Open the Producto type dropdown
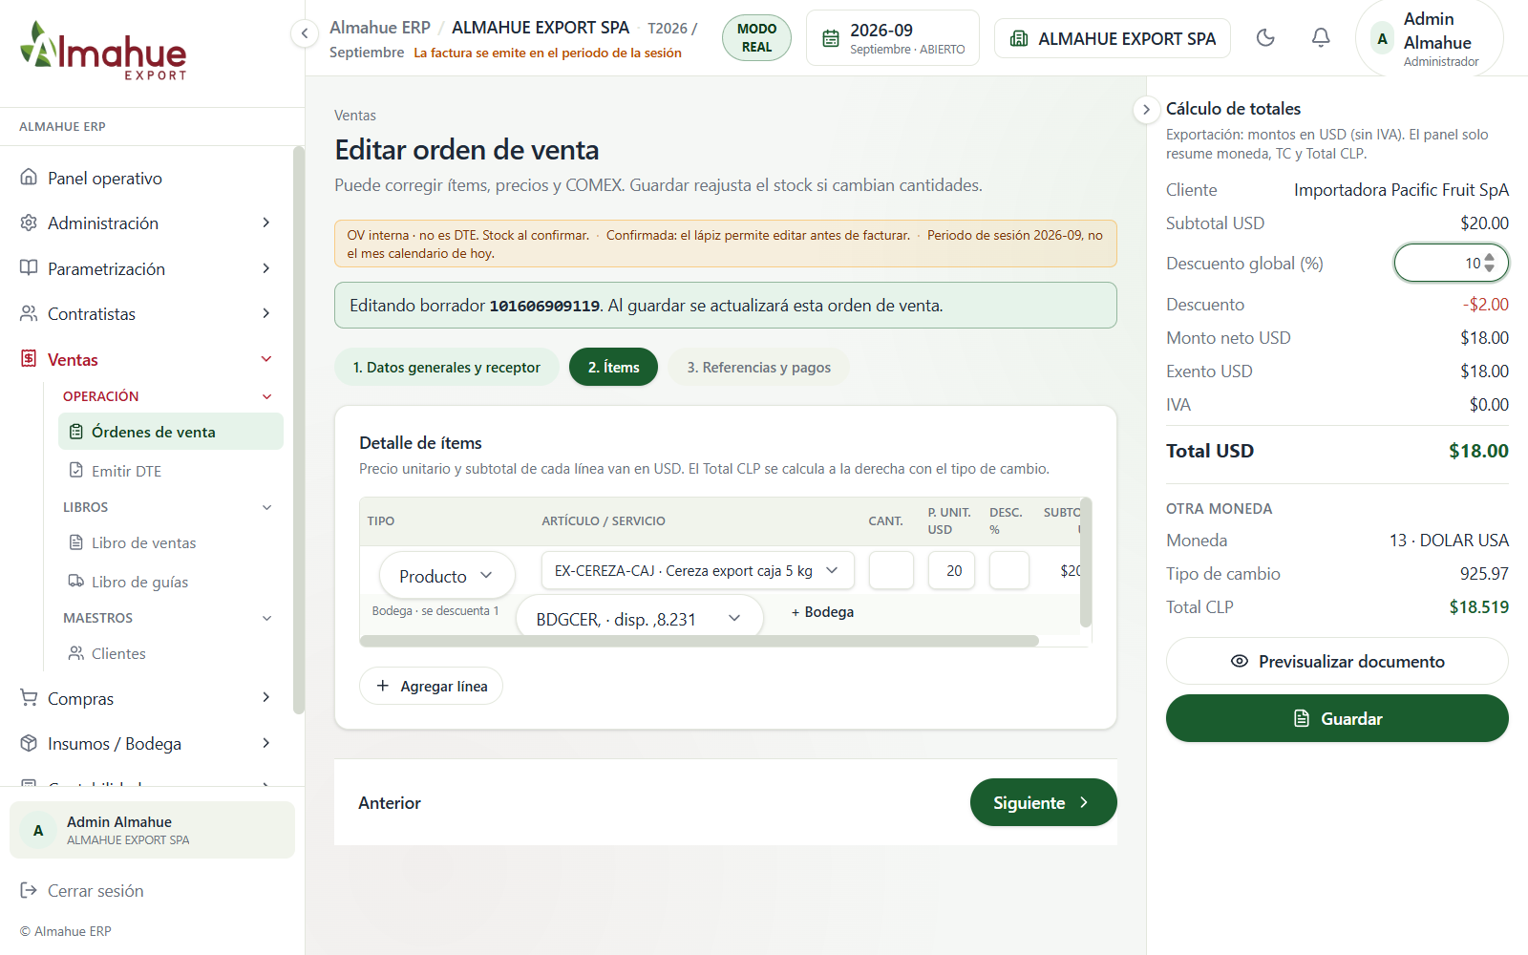The width and height of the screenshot is (1528, 955). [x=447, y=576]
